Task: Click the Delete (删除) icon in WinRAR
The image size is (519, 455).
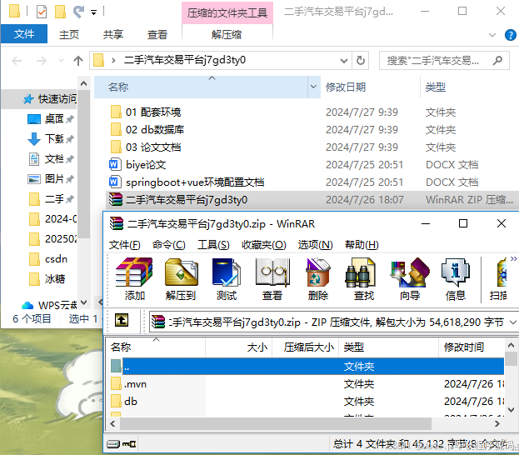Action: (318, 279)
